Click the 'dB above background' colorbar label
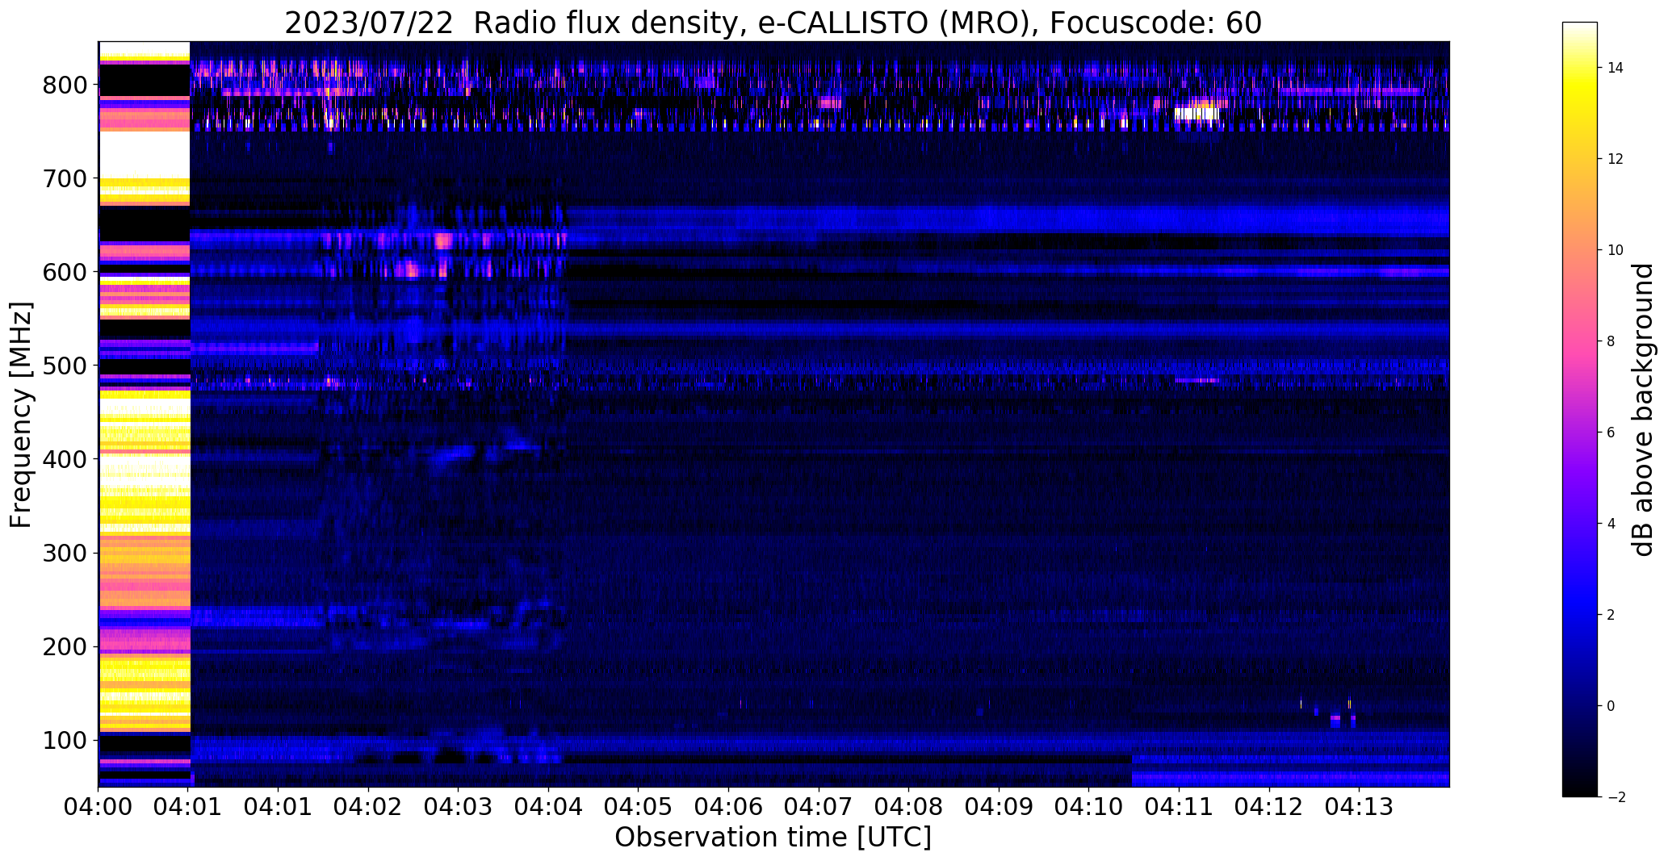 [x=1643, y=410]
